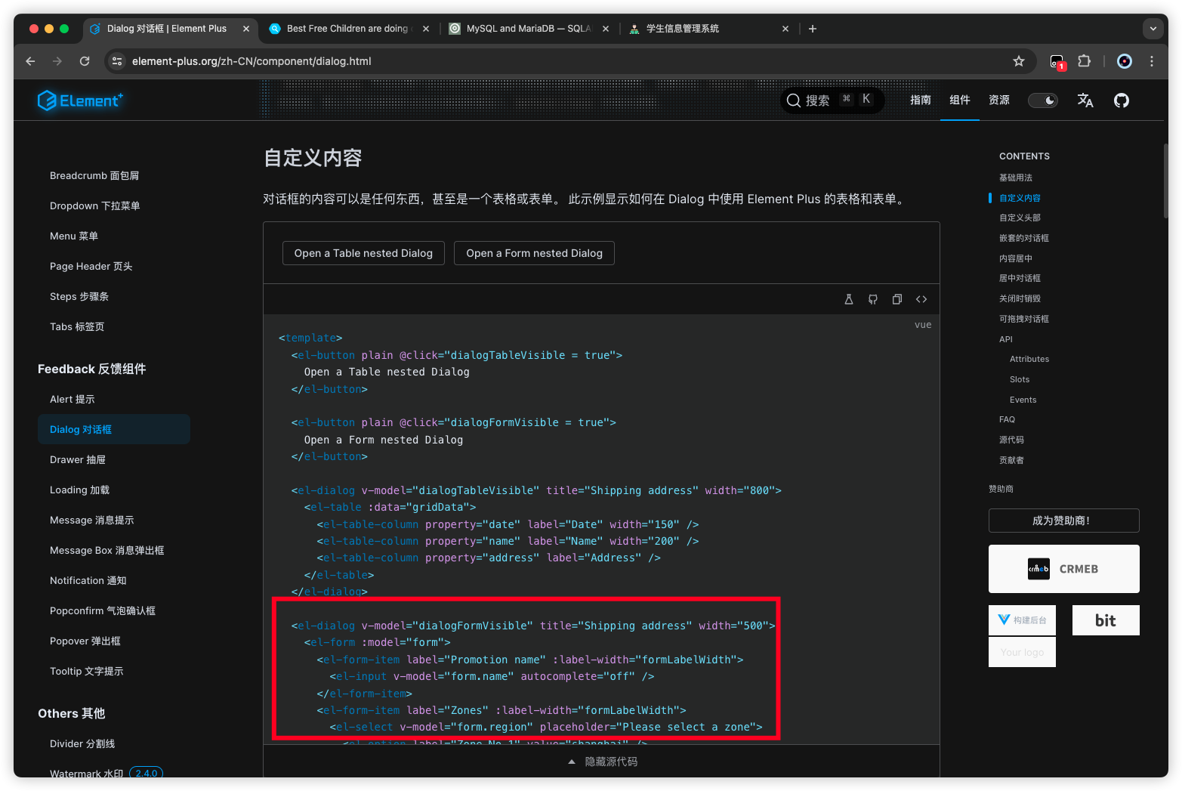
Task: Open Chrome three-dot menu
Action: coord(1152,61)
